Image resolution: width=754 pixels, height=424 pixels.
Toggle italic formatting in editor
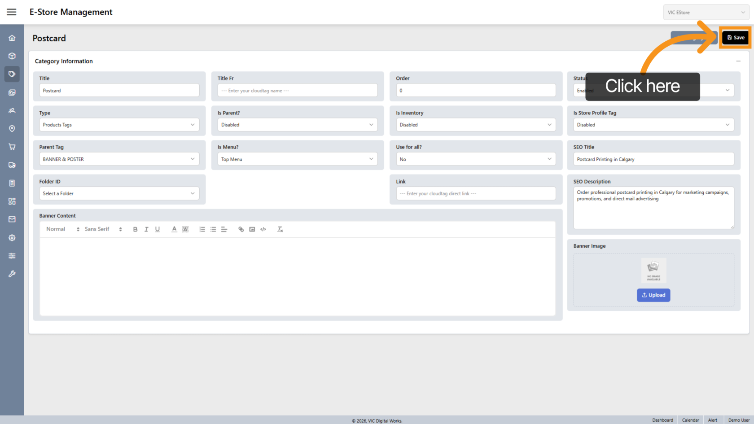click(x=146, y=229)
